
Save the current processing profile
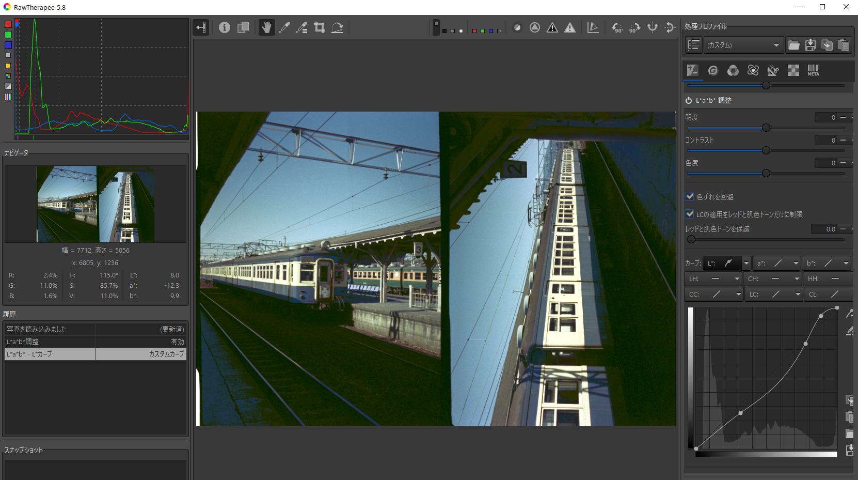[811, 45]
